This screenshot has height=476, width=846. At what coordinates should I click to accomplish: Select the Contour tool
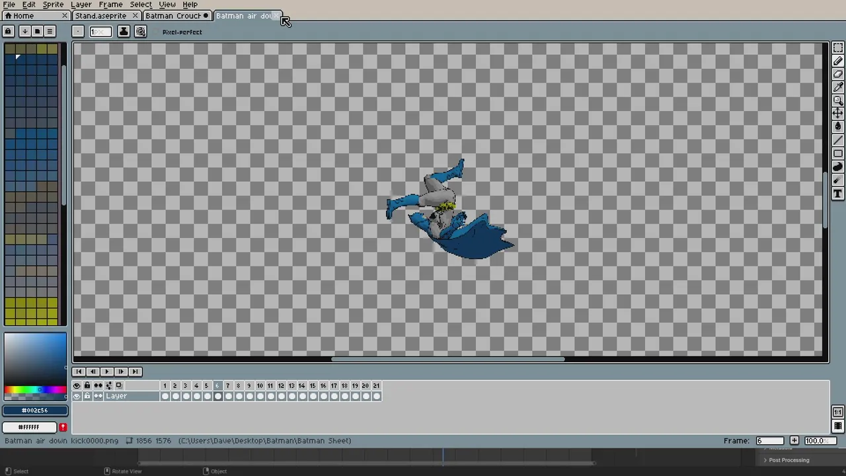pyautogui.click(x=838, y=167)
